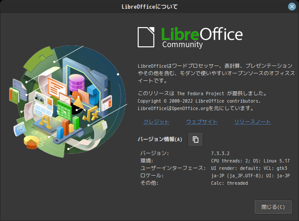The image size is (299, 221).
Task: Click the Community text under the logo
Action: tap(182, 45)
